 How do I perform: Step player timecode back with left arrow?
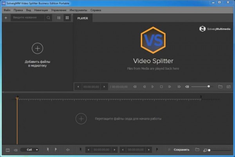click(x=78, y=86)
